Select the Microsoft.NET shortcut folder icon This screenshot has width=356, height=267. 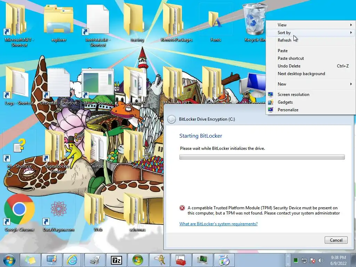pyautogui.click(x=19, y=25)
